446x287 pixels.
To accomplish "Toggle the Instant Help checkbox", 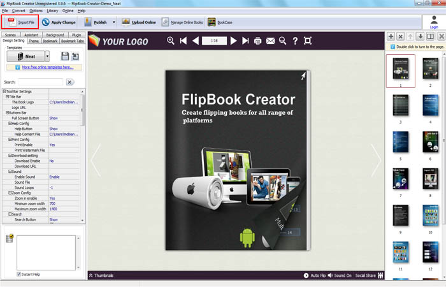I will point(18,274).
